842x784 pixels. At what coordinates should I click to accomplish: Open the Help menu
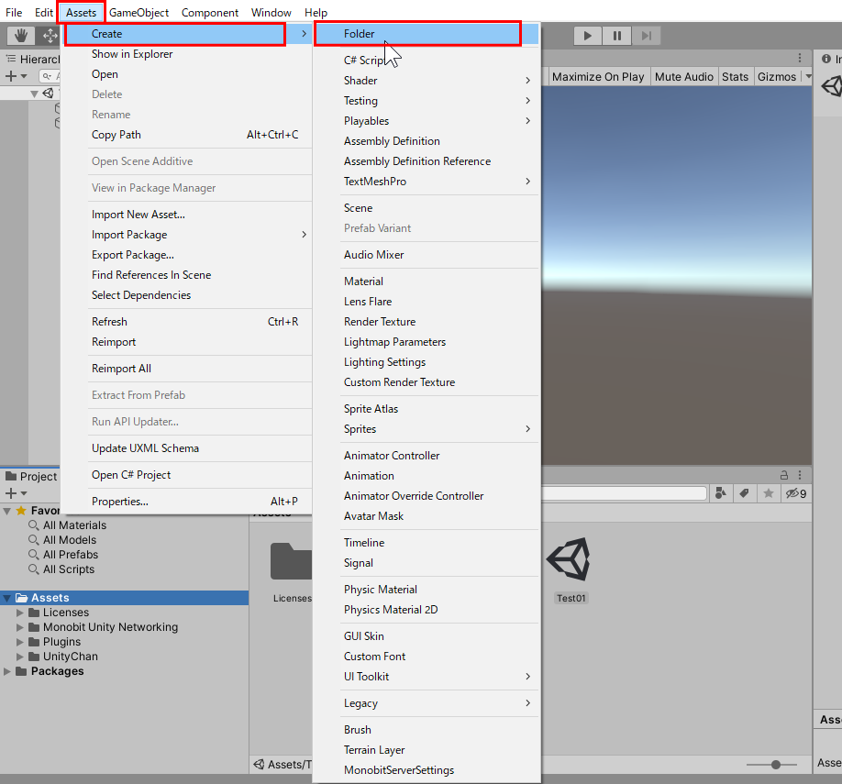(x=316, y=12)
